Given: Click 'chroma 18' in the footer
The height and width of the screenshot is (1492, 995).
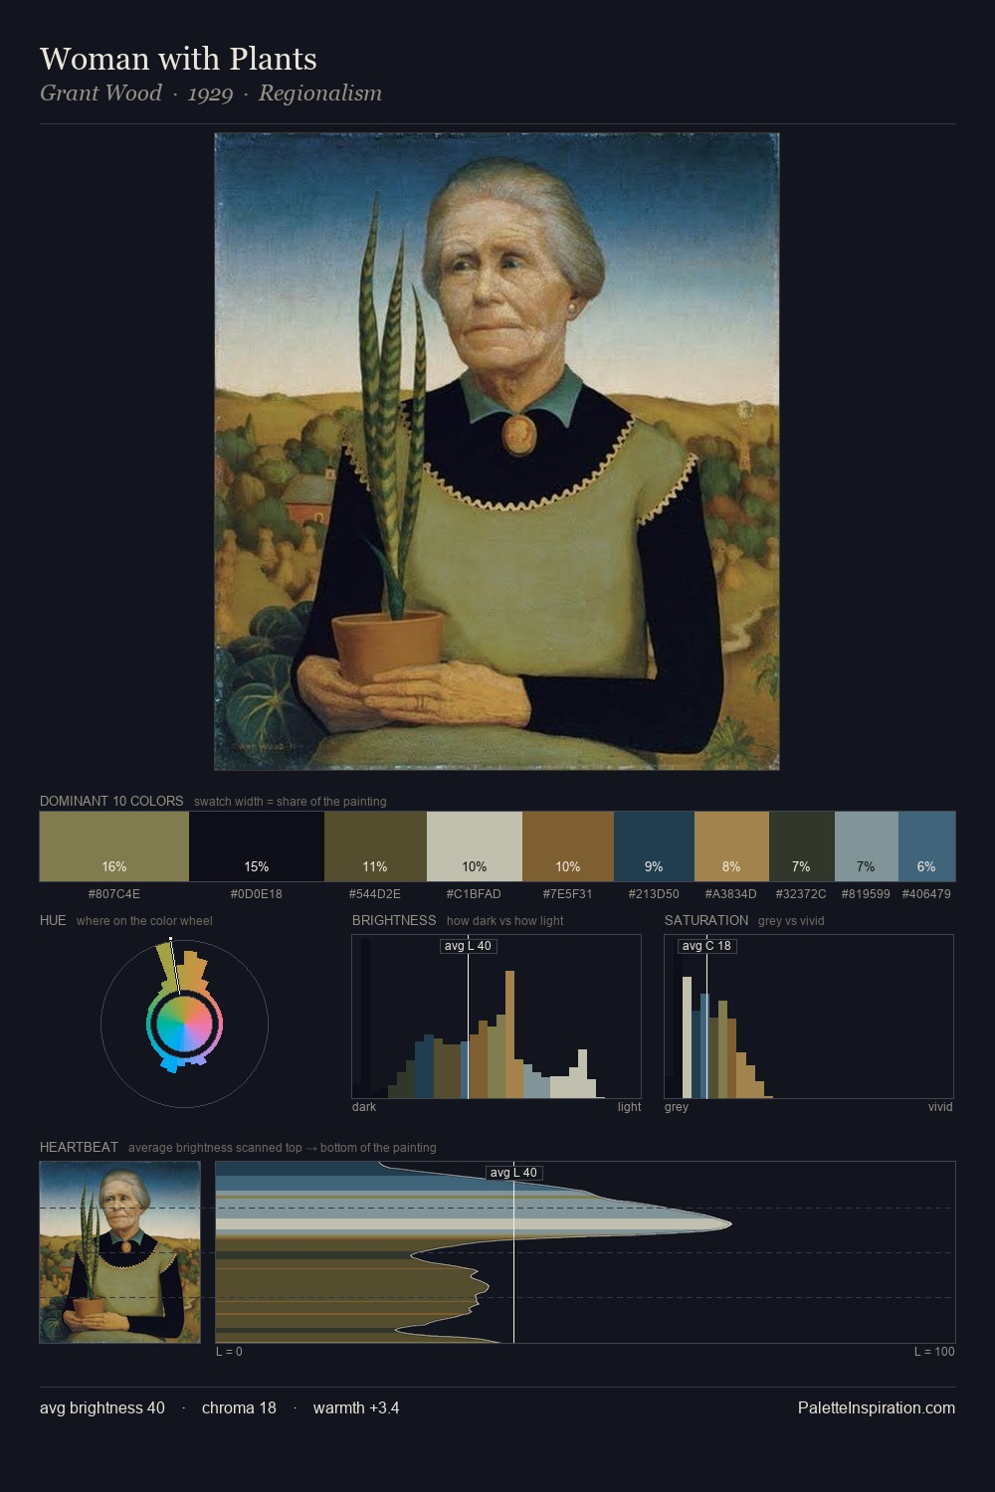Looking at the screenshot, I should 239,1407.
